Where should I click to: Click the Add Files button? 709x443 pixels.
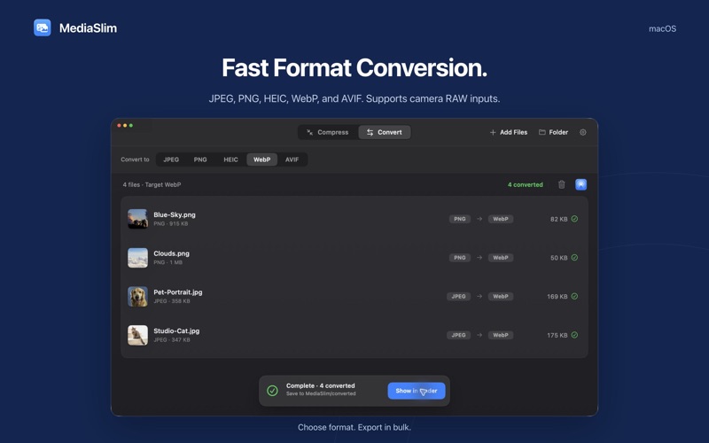pos(509,132)
